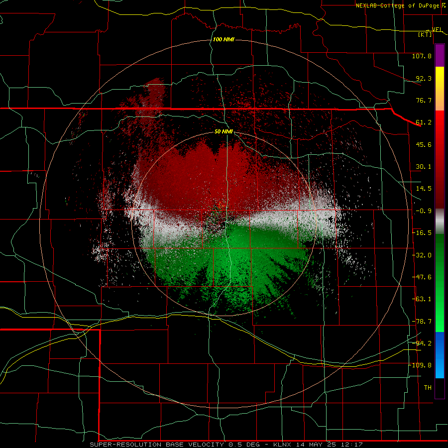
Task: Click the -63.1 legend value
Action: 422,299
